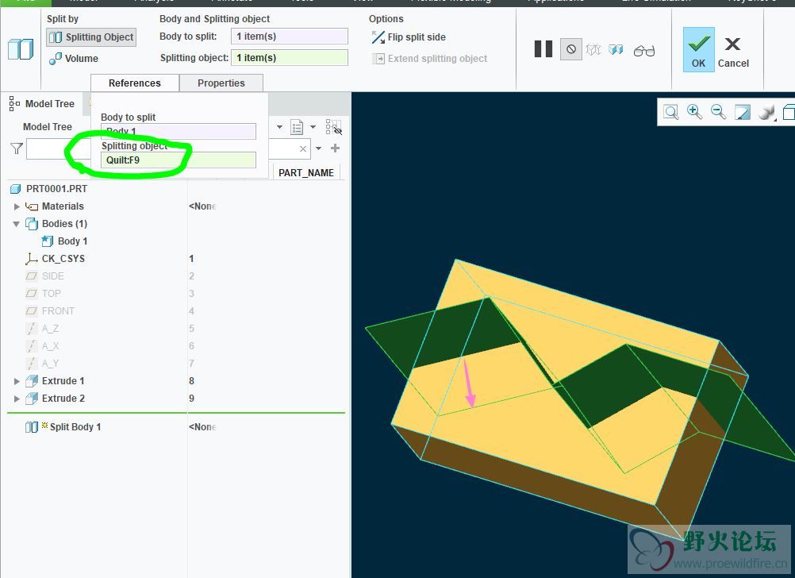
Task: Click the PART_NAME column header
Action: pyautogui.click(x=306, y=173)
